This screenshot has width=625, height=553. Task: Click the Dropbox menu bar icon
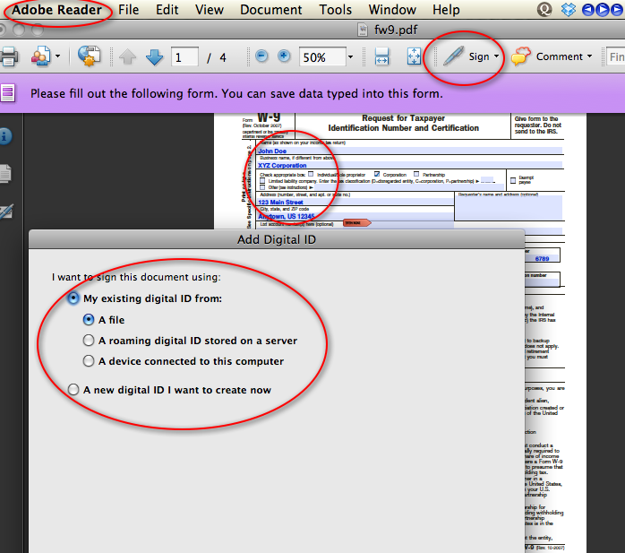pyautogui.click(x=568, y=9)
